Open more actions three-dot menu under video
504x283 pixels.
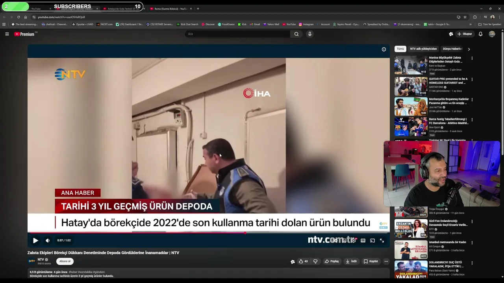click(386, 261)
